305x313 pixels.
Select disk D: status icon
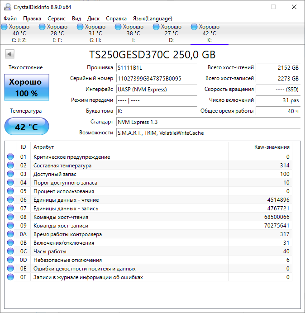coord(156,27)
